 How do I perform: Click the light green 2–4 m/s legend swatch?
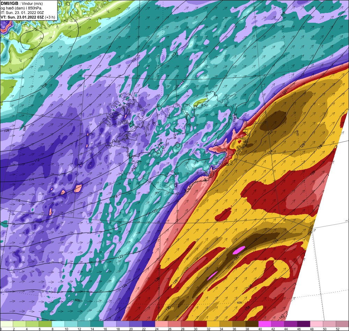click(x=20, y=324)
